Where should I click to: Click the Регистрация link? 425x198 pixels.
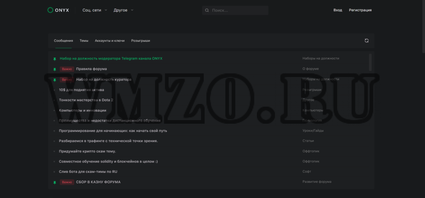tap(360, 10)
